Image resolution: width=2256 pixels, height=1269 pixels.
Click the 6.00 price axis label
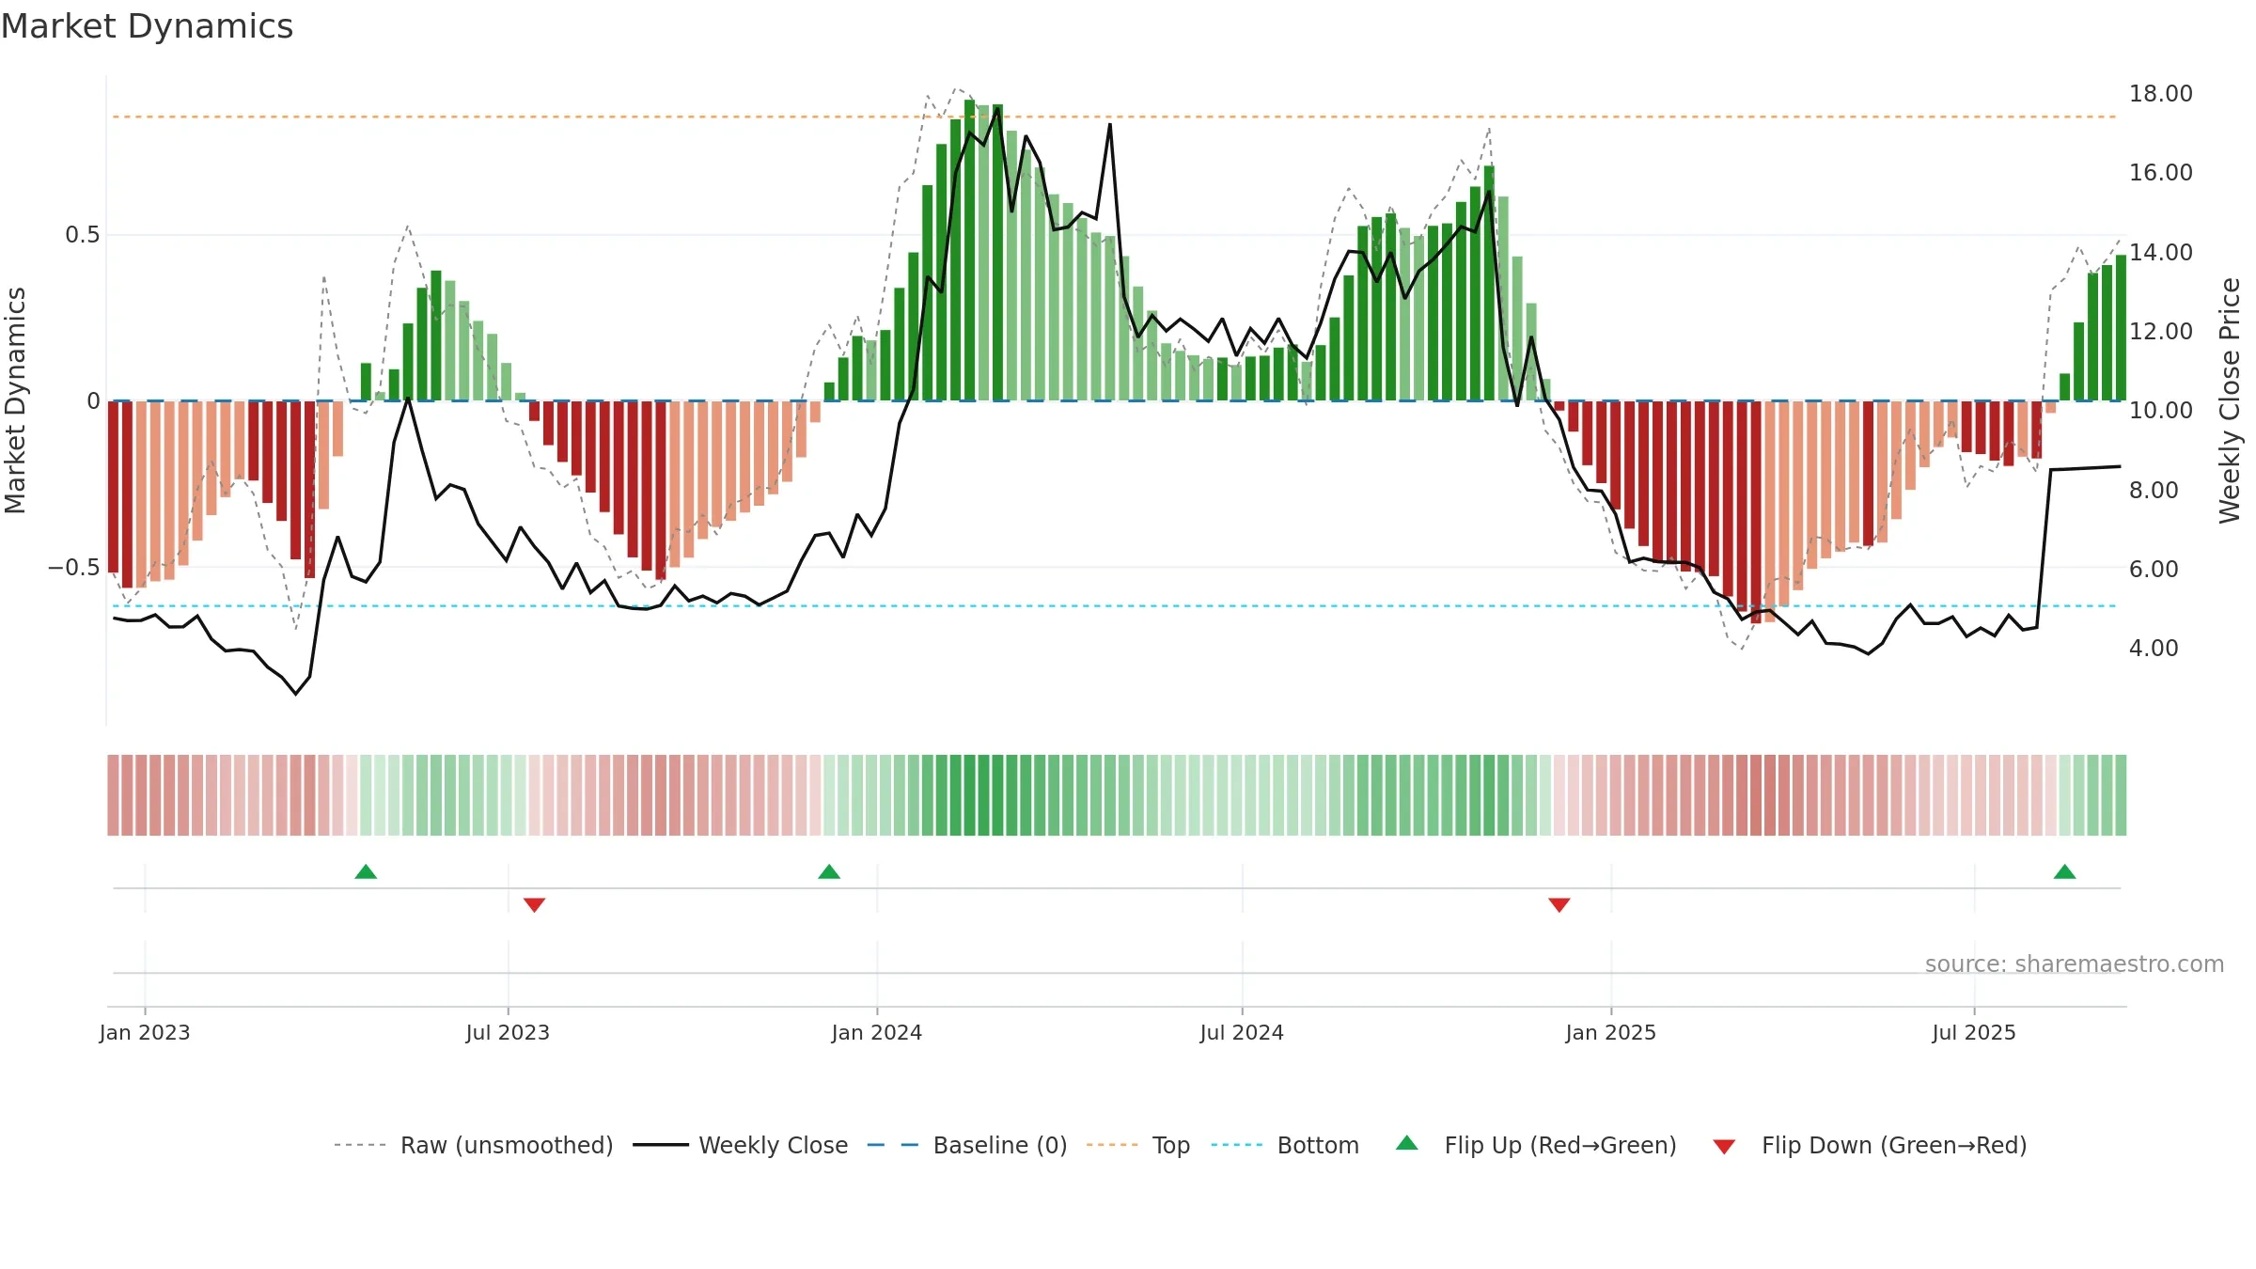[x=2154, y=569]
